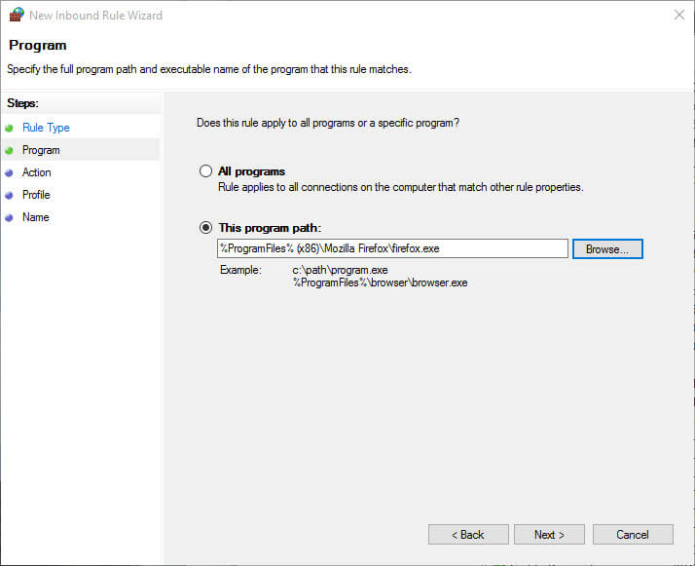Click the purple bullet beside Name step
The height and width of the screenshot is (566, 695).
(9, 218)
